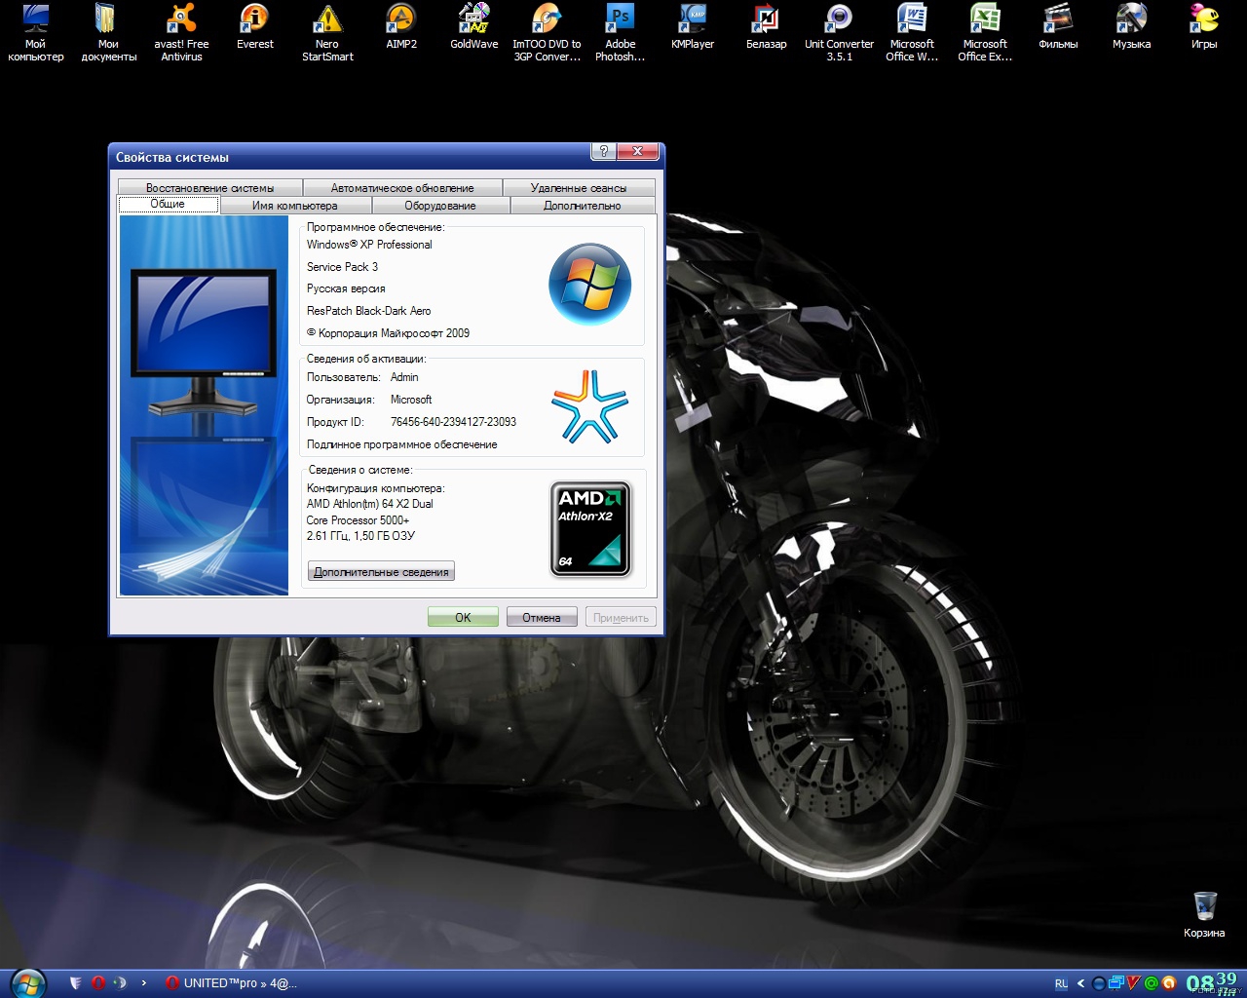The width and height of the screenshot is (1247, 998).
Task: Select the Общие tab
Action: pyautogui.click(x=168, y=204)
